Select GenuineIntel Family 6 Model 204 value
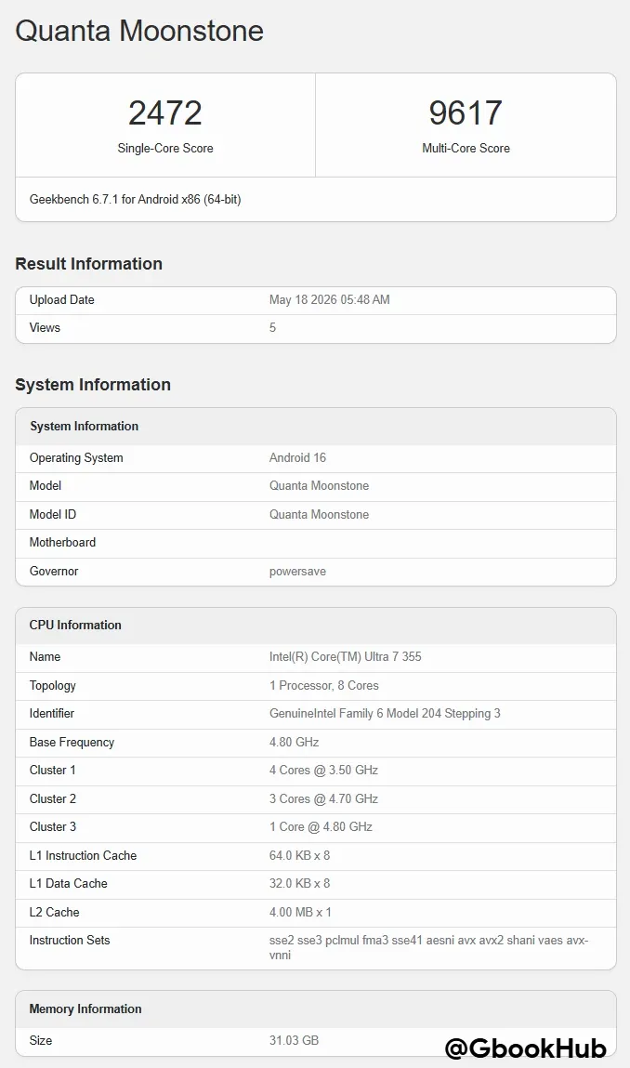The image size is (630, 1068). coord(385,714)
